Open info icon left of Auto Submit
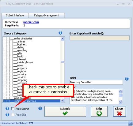The image size is (133, 126). [7, 108]
